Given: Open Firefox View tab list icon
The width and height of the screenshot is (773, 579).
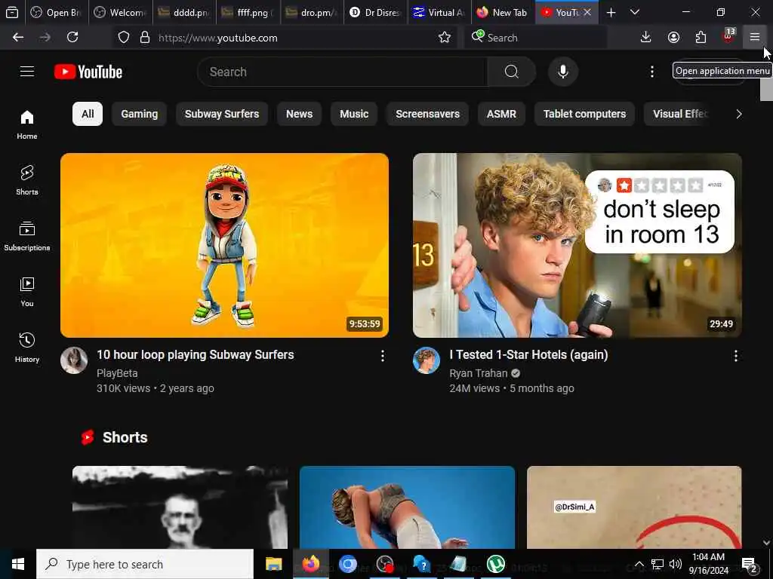Looking at the screenshot, I should point(12,13).
